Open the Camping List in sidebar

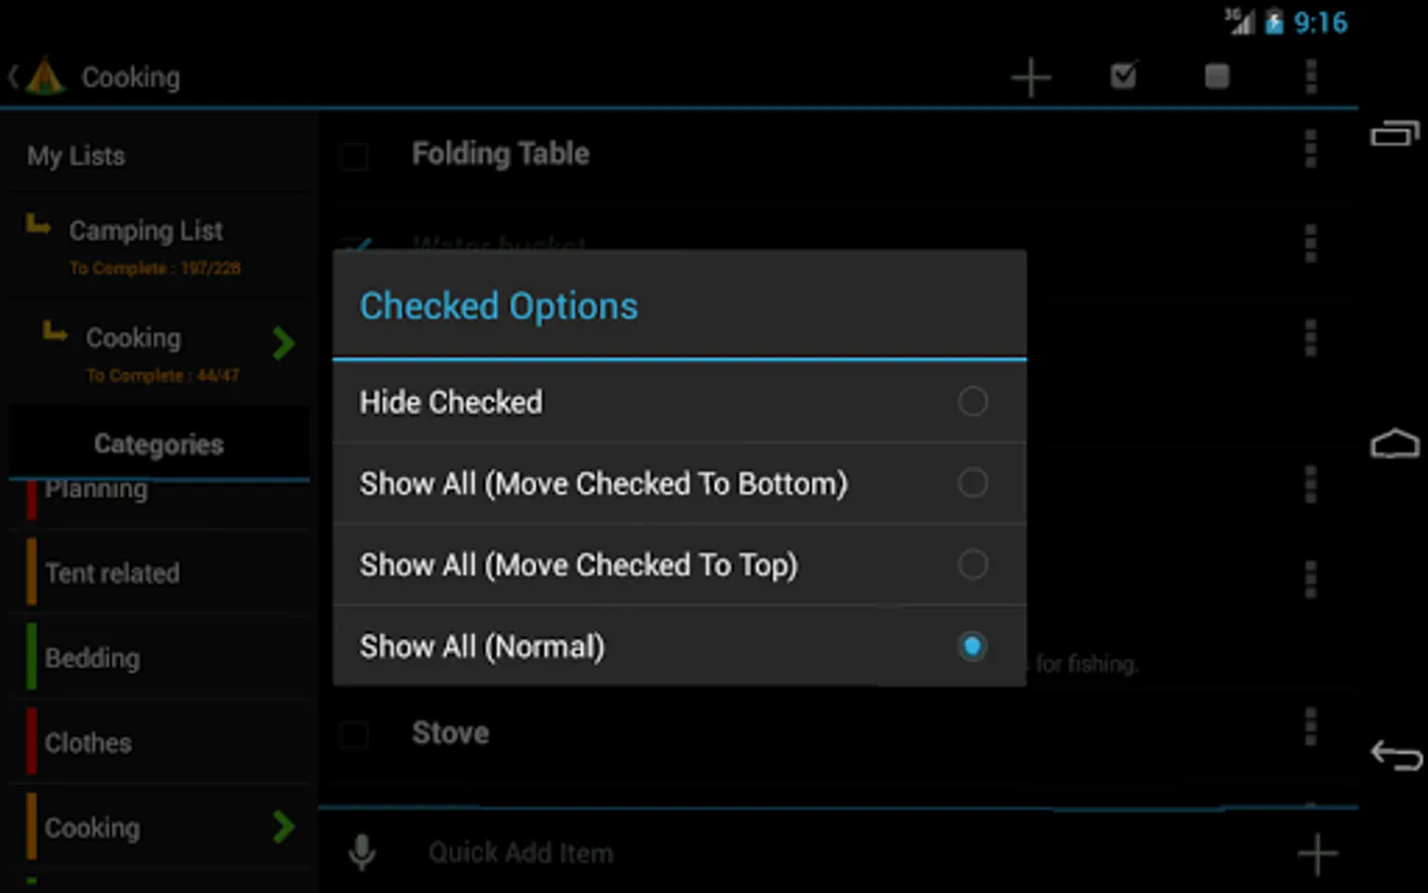pyautogui.click(x=147, y=231)
